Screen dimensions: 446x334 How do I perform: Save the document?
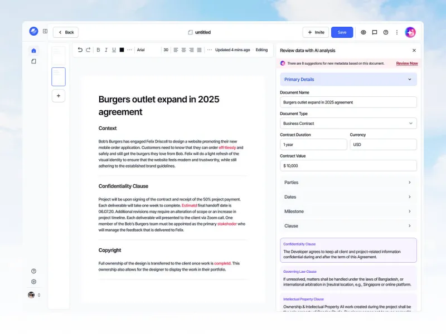(x=342, y=32)
